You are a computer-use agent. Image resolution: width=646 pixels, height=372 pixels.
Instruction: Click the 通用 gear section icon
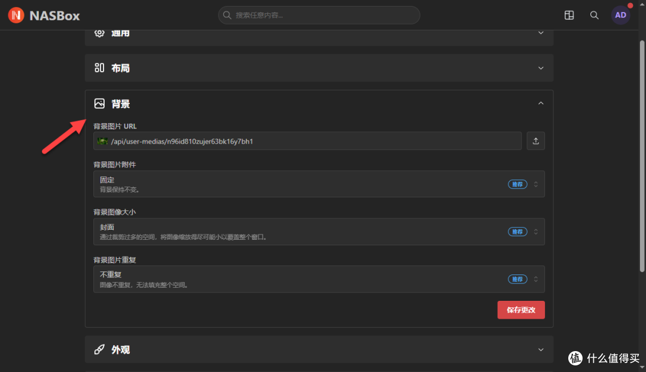point(99,33)
